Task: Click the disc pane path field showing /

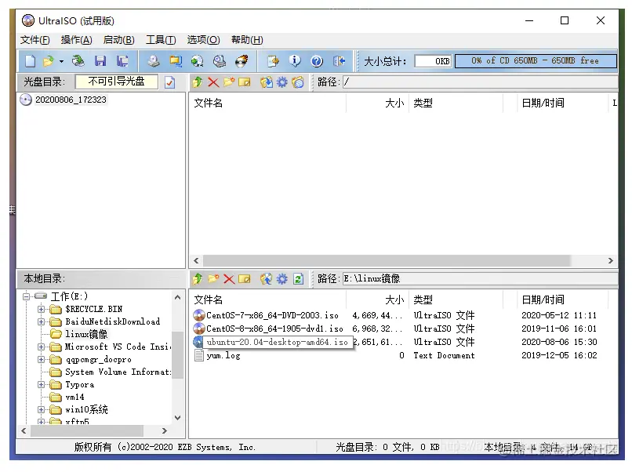Action: click(x=480, y=82)
